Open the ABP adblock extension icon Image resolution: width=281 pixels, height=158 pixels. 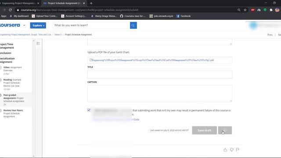[252, 10]
